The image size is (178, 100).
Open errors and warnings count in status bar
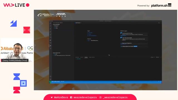[63, 81]
